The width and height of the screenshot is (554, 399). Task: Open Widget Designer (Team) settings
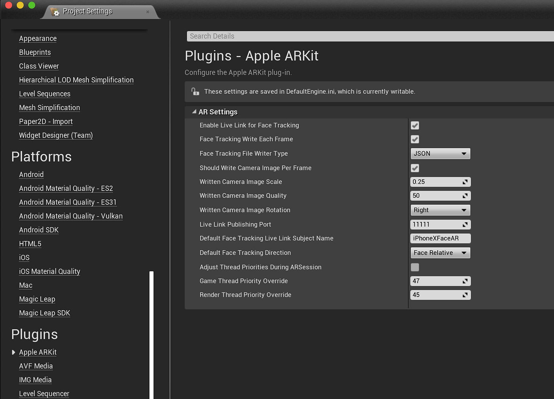pyautogui.click(x=56, y=135)
